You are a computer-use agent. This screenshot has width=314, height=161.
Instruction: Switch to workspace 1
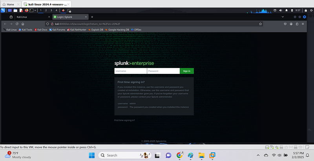pyautogui.click(x=41, y=11)
